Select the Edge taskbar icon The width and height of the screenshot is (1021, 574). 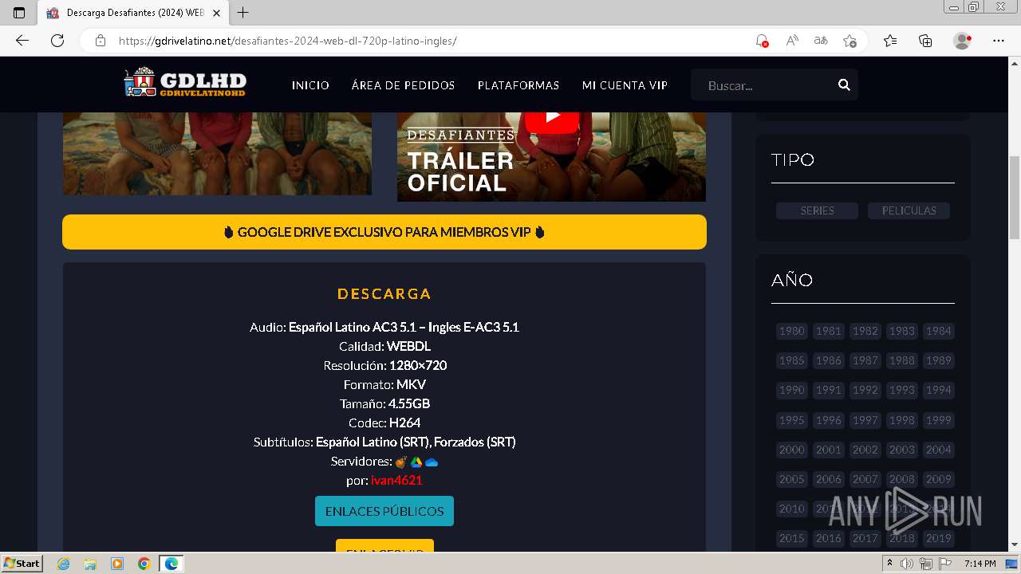171,564
